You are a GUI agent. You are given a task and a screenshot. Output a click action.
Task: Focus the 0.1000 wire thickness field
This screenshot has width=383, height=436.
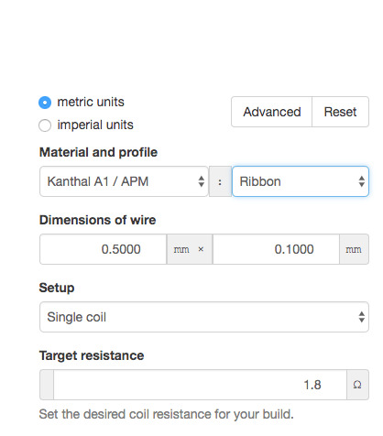276,249
